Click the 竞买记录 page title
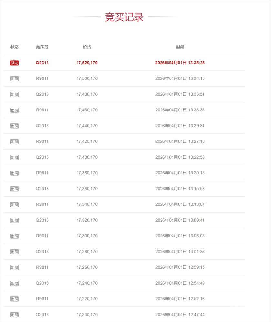271x322 pixels. click(x=124, y=17)
